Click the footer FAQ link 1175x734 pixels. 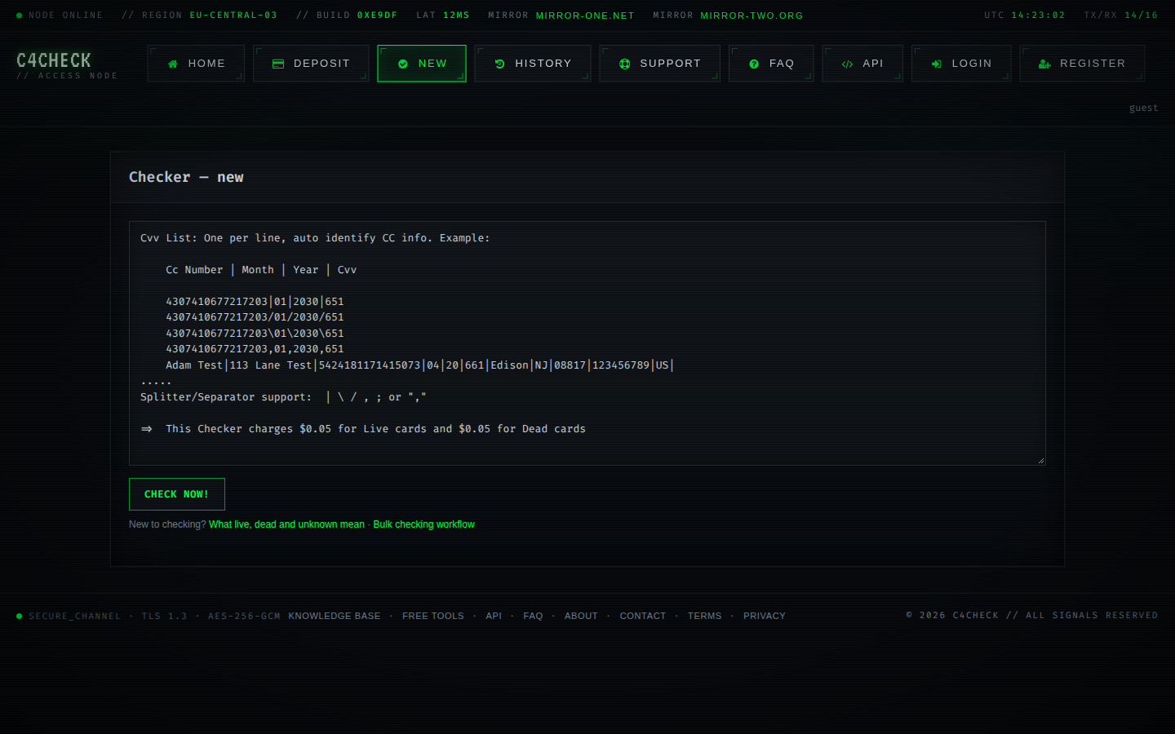point(533,616)
